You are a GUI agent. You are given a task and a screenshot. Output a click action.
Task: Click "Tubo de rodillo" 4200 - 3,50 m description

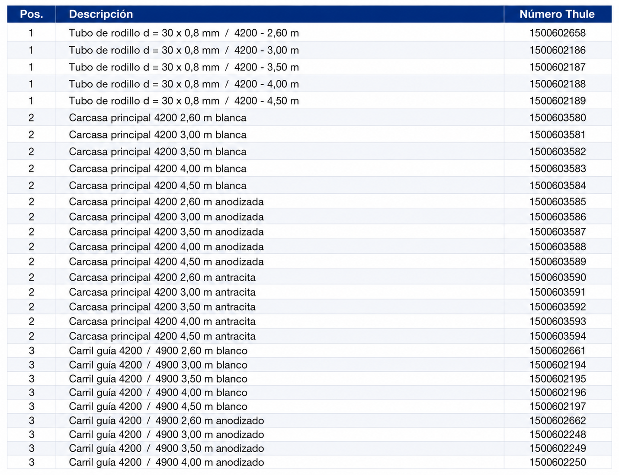[184, 67]
